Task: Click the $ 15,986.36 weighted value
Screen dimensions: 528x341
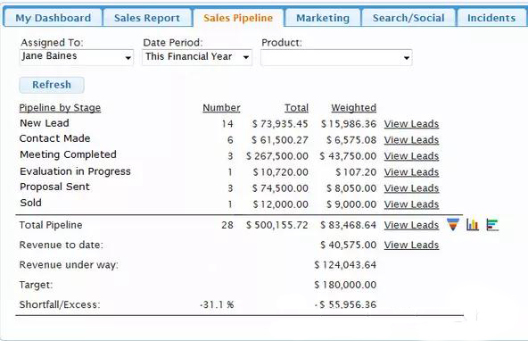Action: (x=349, y=124)
